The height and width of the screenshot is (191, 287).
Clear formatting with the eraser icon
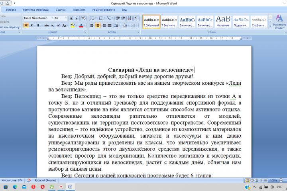click(83, 18)
